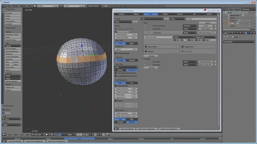
Task: Click Export Key Configuration in the preferences window
Action: 169,129
